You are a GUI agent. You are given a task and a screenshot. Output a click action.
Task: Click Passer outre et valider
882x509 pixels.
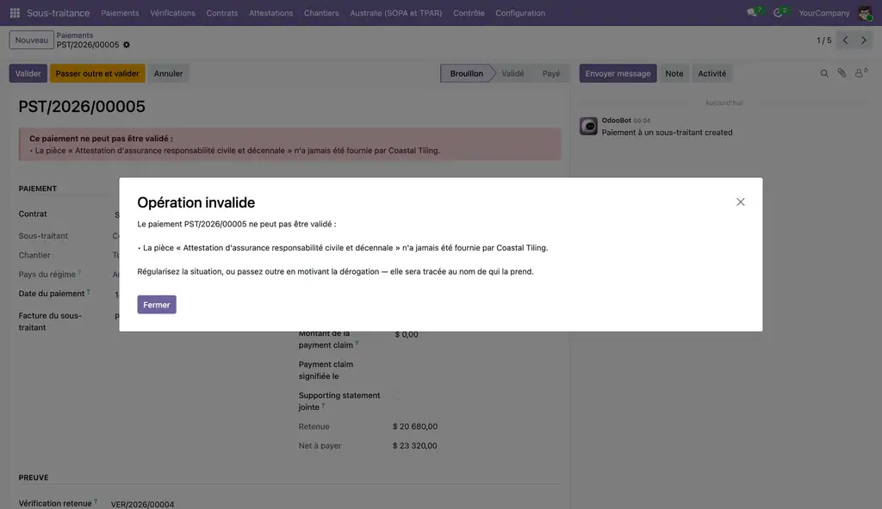point(97,74)
